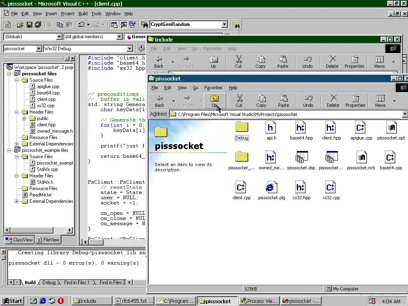Click Undo in Include window toolbar
Viewport: 408px width, 306px height.
[307, 62]
